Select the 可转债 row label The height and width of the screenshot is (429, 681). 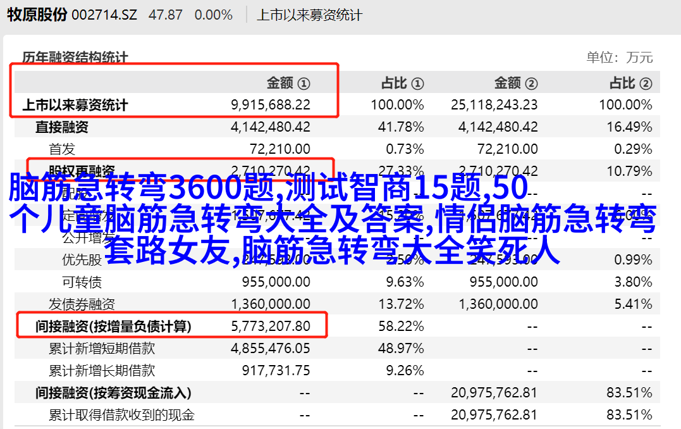[x=82, y=282]
